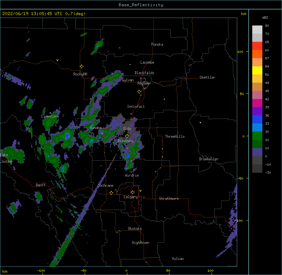The image size is (282, 275).
Task: Click the yellow V marker east of Calgary
Action: [140, 191]
